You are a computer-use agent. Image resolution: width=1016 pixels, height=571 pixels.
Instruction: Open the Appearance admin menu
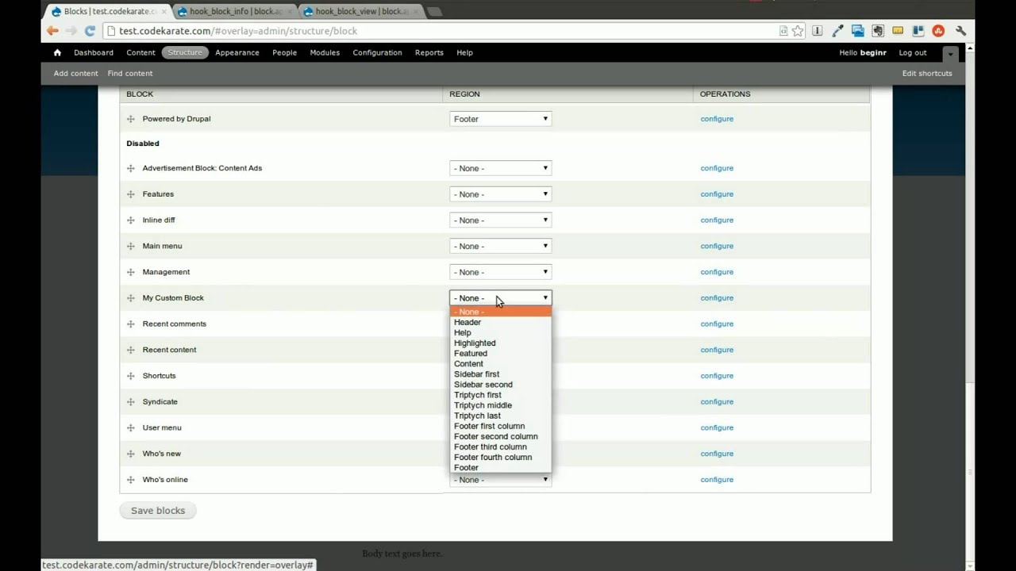point(237,52)
